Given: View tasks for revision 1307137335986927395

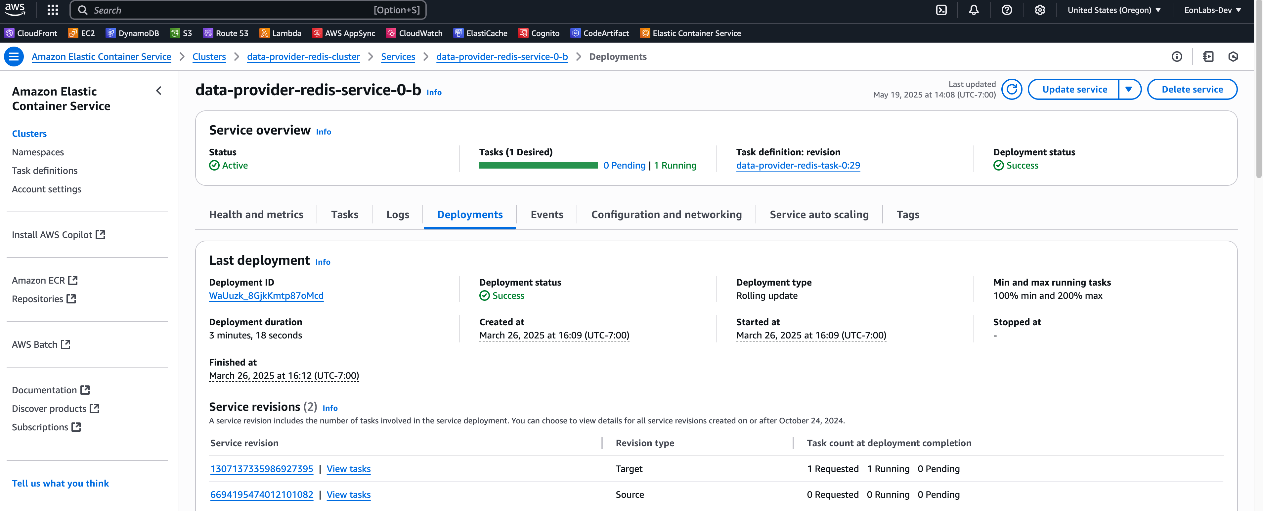Looking at the screenshot, I should 348,469.
